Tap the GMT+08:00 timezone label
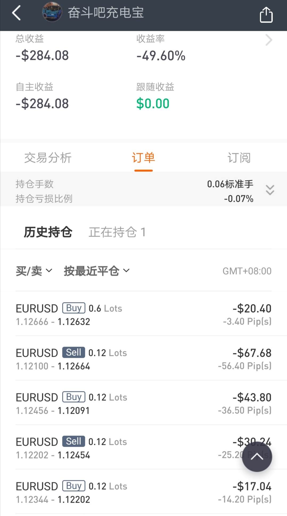 (247, 271)
